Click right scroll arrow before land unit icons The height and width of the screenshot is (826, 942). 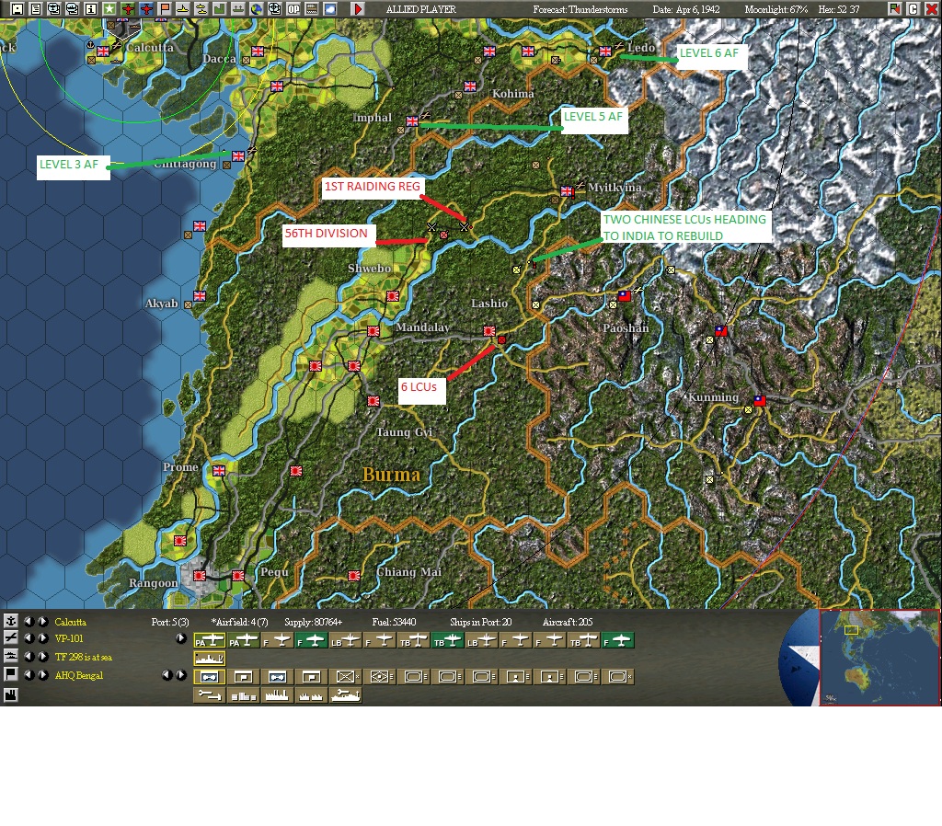[181, 674]
